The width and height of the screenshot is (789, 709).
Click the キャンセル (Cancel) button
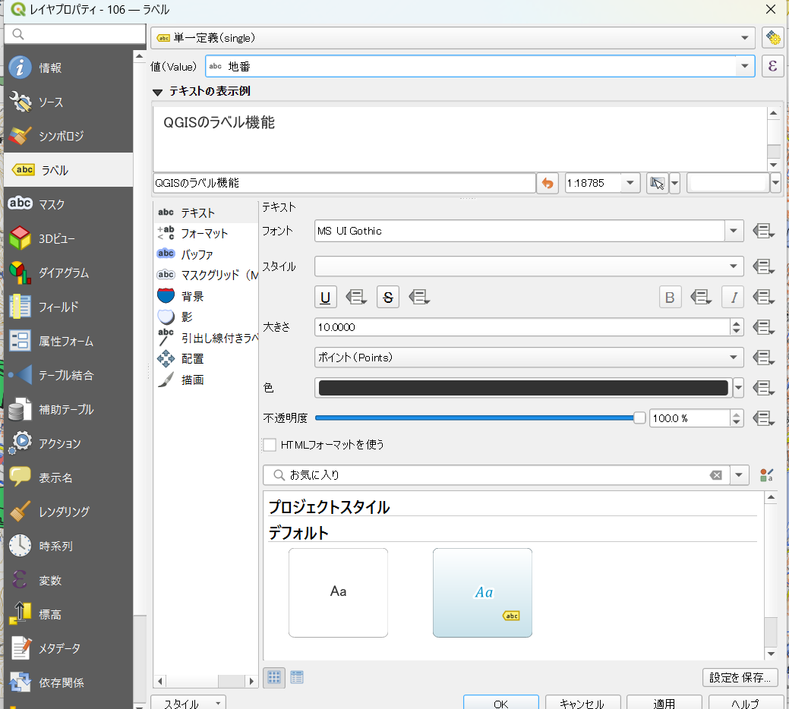[x=582, y=702]
